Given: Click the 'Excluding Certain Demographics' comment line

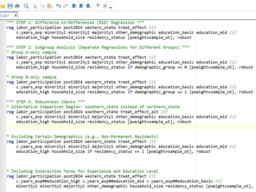Looking at the screenshot, I should [x=82, y=136].
